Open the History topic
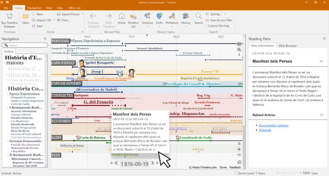Image resolution: width=329 pixels, height=176 pixels. [186, 20]
